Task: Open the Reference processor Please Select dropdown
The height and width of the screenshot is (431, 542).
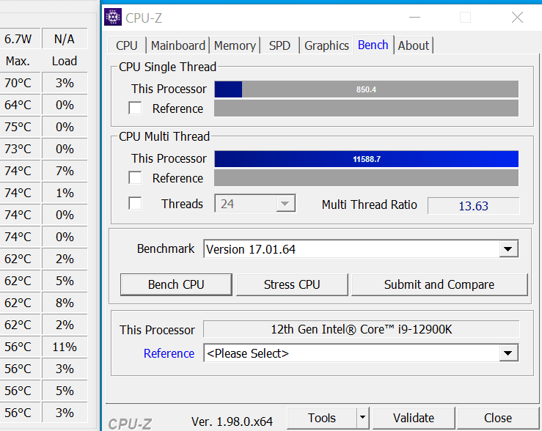Action: [361, 353]
